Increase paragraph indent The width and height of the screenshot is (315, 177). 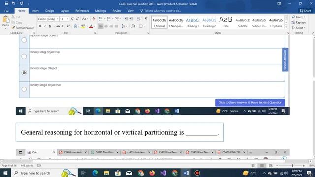[x=131, y=19]
